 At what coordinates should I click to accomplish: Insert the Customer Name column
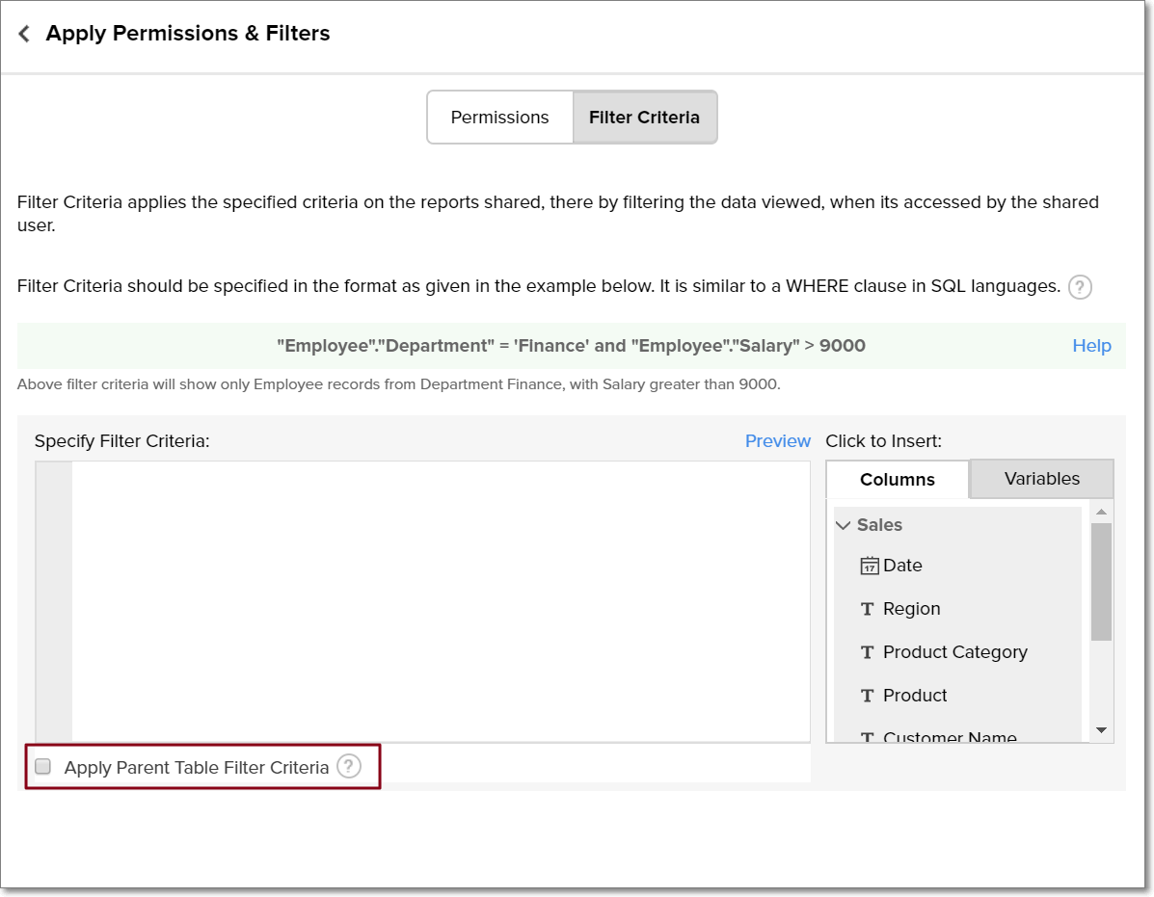(949, 737)
